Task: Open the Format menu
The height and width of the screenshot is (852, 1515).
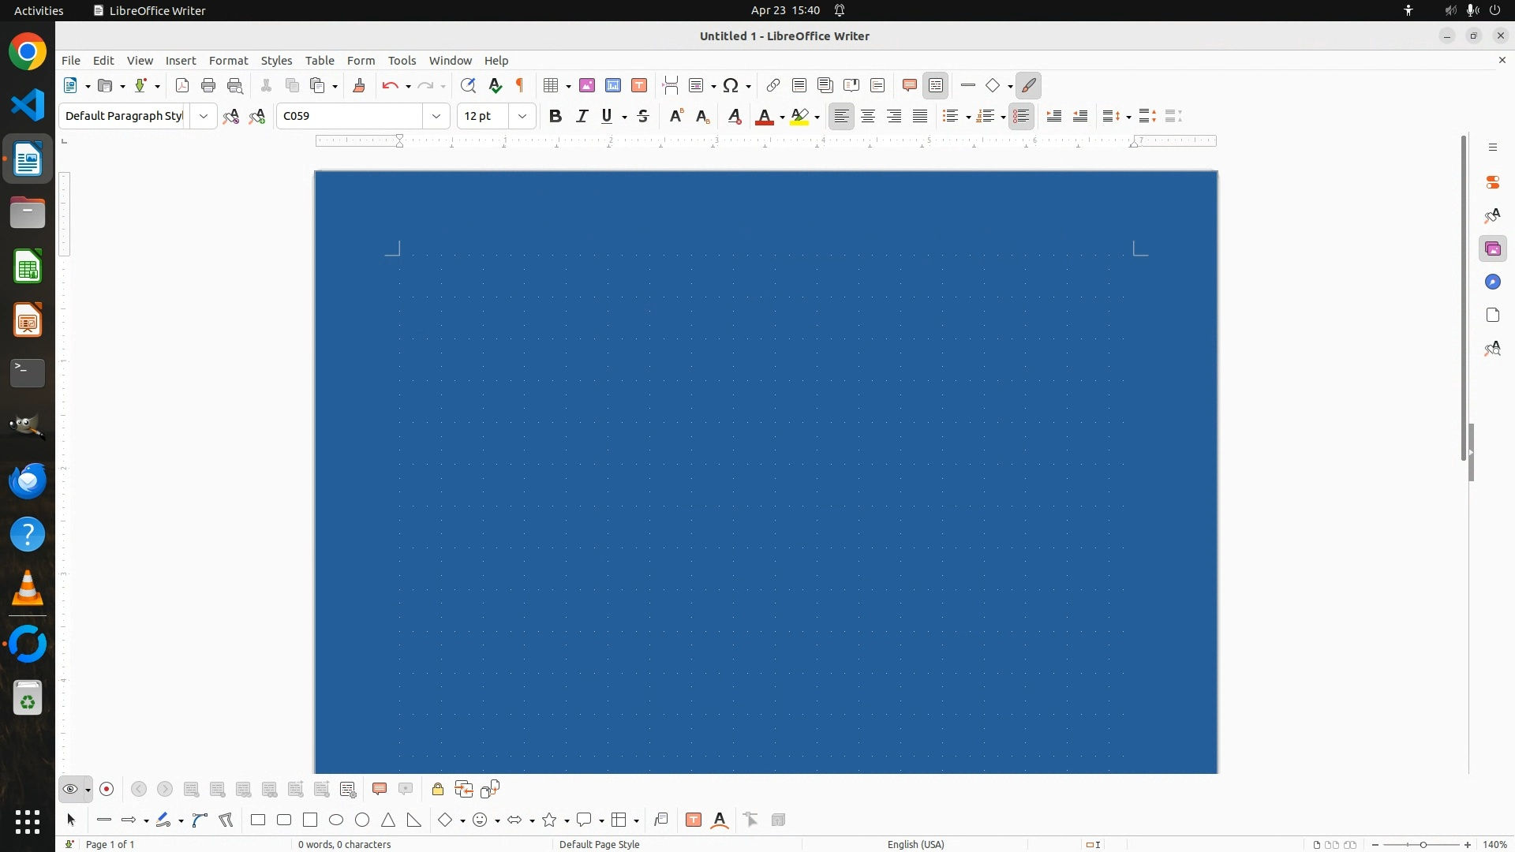Action: pos(228,61)
